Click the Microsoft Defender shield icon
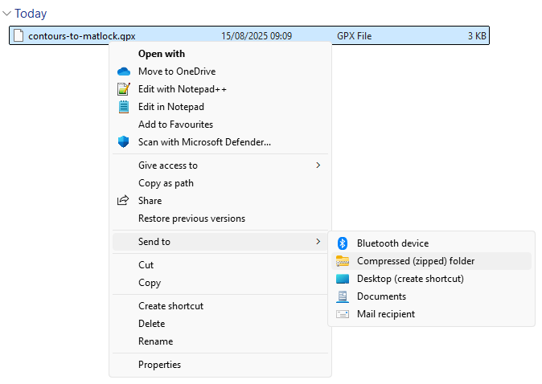The image size is (542, 384). point(123,142)
